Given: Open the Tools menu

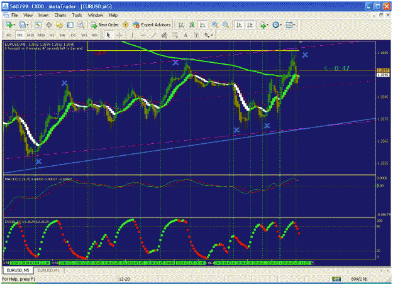Looking at the screenshot, I should 77,15.
